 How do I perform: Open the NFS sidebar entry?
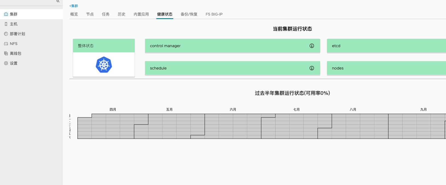click(31, 44)
